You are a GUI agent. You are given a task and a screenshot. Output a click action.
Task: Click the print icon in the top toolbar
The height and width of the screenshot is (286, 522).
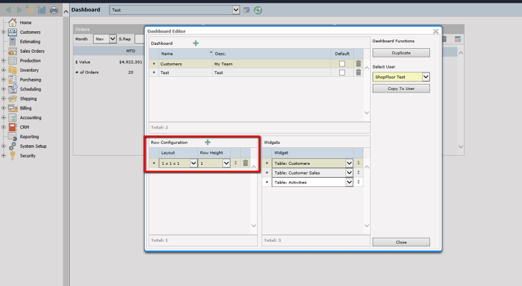coord(54,10)
